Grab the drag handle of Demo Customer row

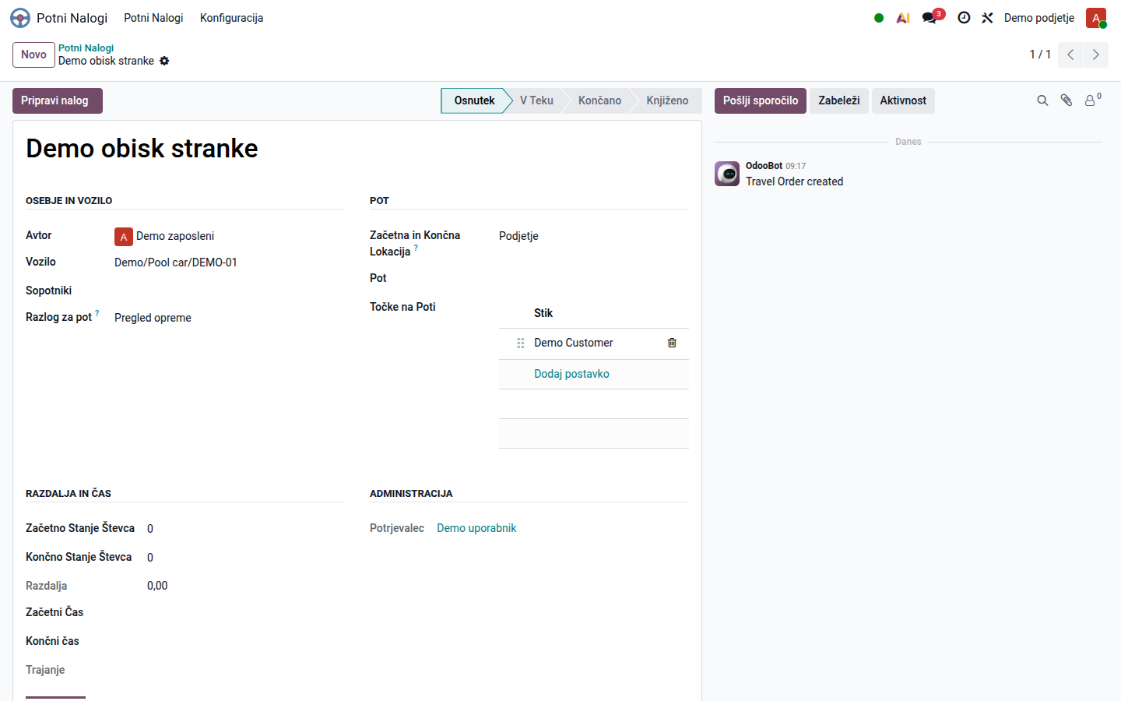[521, 343]
